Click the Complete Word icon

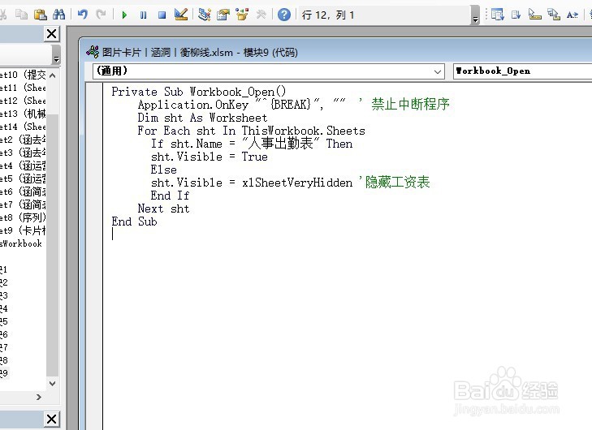tap(573, 15)
